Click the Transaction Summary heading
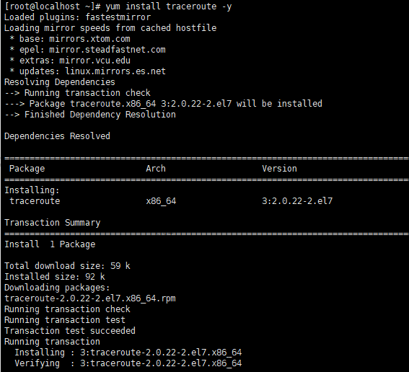409x372 pixels. pos(53,223)
